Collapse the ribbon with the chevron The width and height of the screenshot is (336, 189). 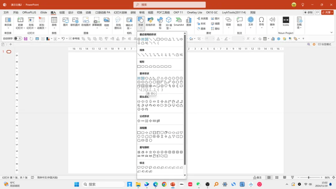(x=332, y=33)
